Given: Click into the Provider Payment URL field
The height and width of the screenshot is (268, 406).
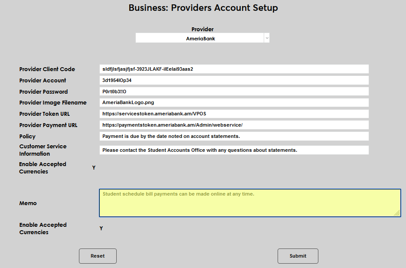Looking at the screenshot, I should 234,125.
